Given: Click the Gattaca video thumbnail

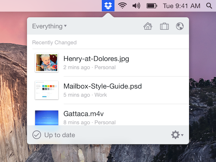Looking at the screenshot, I should (47, 117).
